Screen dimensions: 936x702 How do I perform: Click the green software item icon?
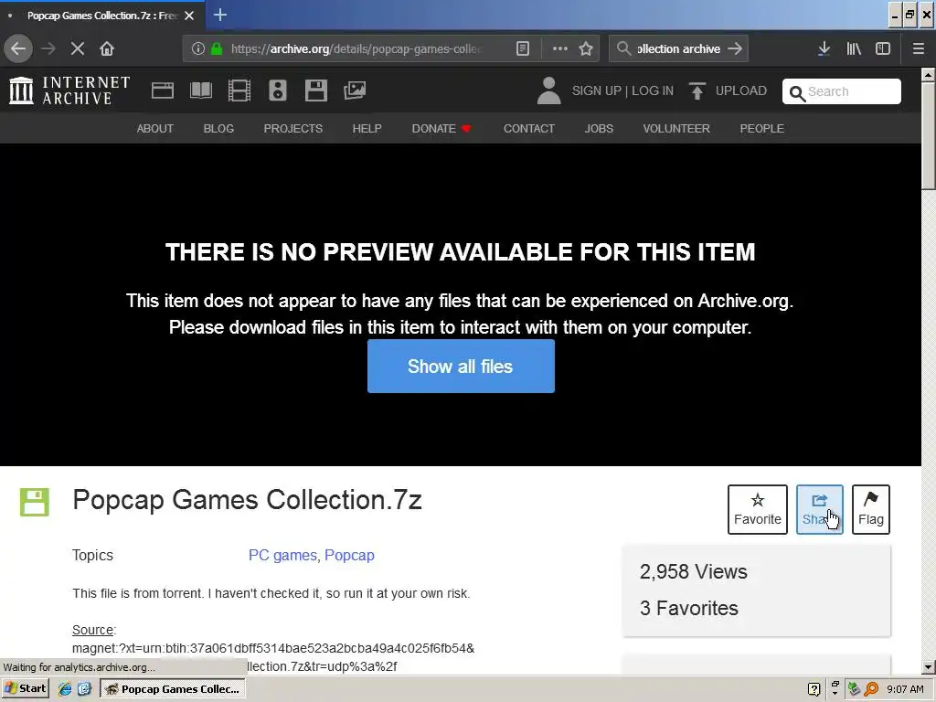(x=35, y=502)
